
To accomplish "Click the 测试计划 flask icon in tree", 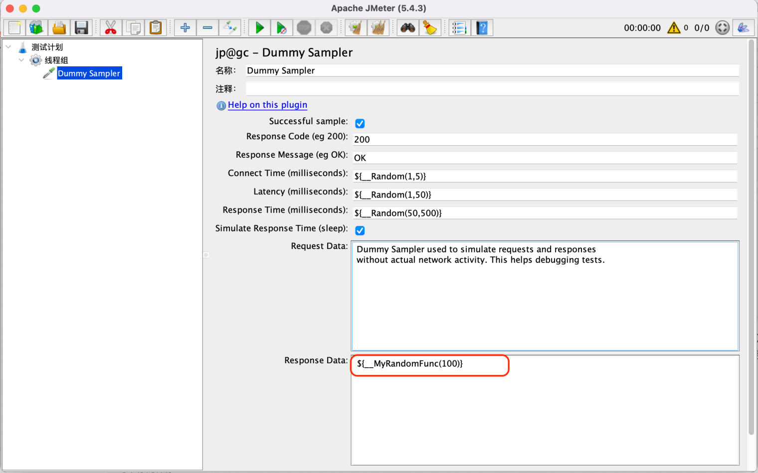I will 22,47.
